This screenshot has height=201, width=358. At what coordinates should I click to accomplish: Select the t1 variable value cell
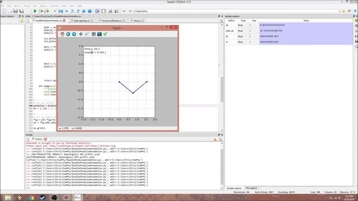(306, 42)
